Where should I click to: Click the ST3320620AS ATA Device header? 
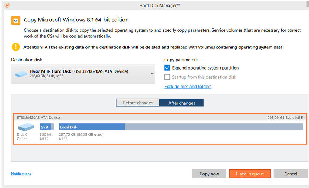(38, 118)
